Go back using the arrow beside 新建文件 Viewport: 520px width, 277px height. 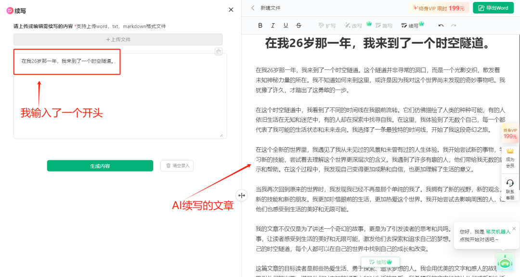253,8
